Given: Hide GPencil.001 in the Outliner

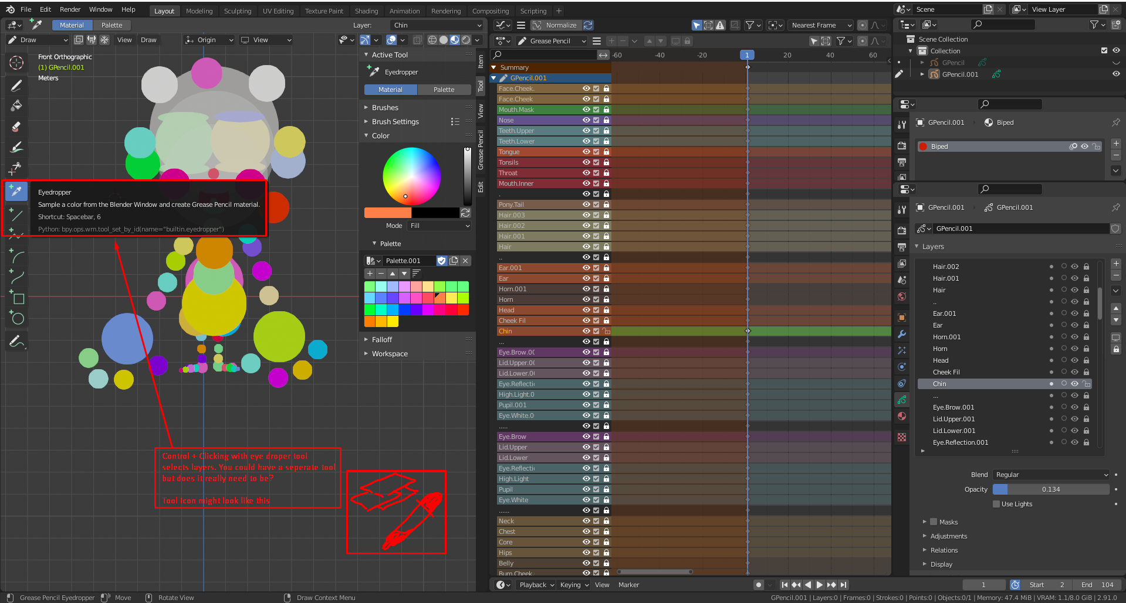Looking at the screenshot, I should point(1116,74).
